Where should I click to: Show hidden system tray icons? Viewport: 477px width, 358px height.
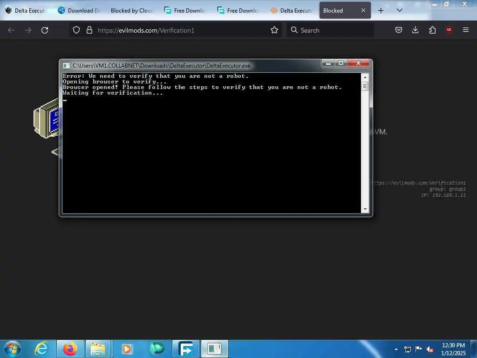pos(396,349)
